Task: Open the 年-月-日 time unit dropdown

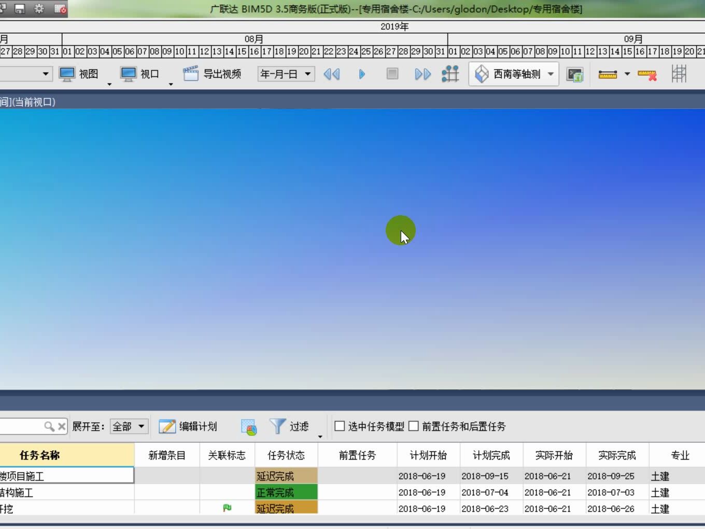Action: click(286, 74)
